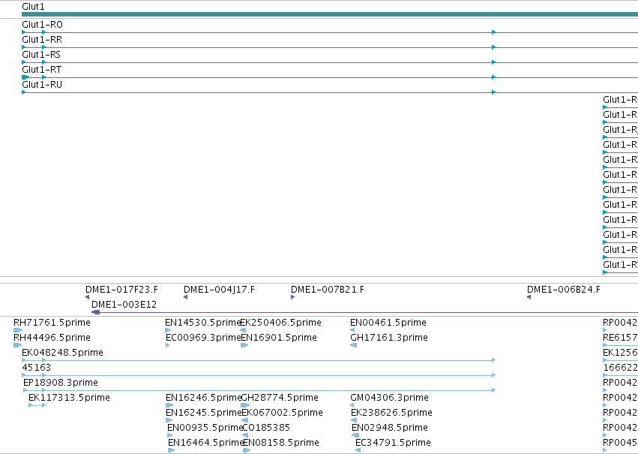Open the EN16246.5prime EST label
This screenshot has height=454, width=638.
click(203, 398)
